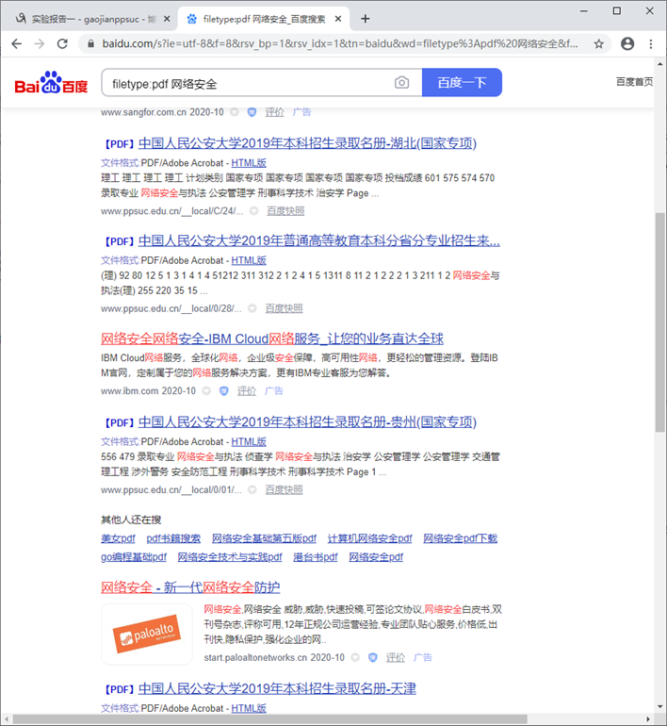Image resolution: width=667 pixels, height=726 pixels.
Task: Click 广告 label next to www.ibm.com
Action: [x=274, y=390]
